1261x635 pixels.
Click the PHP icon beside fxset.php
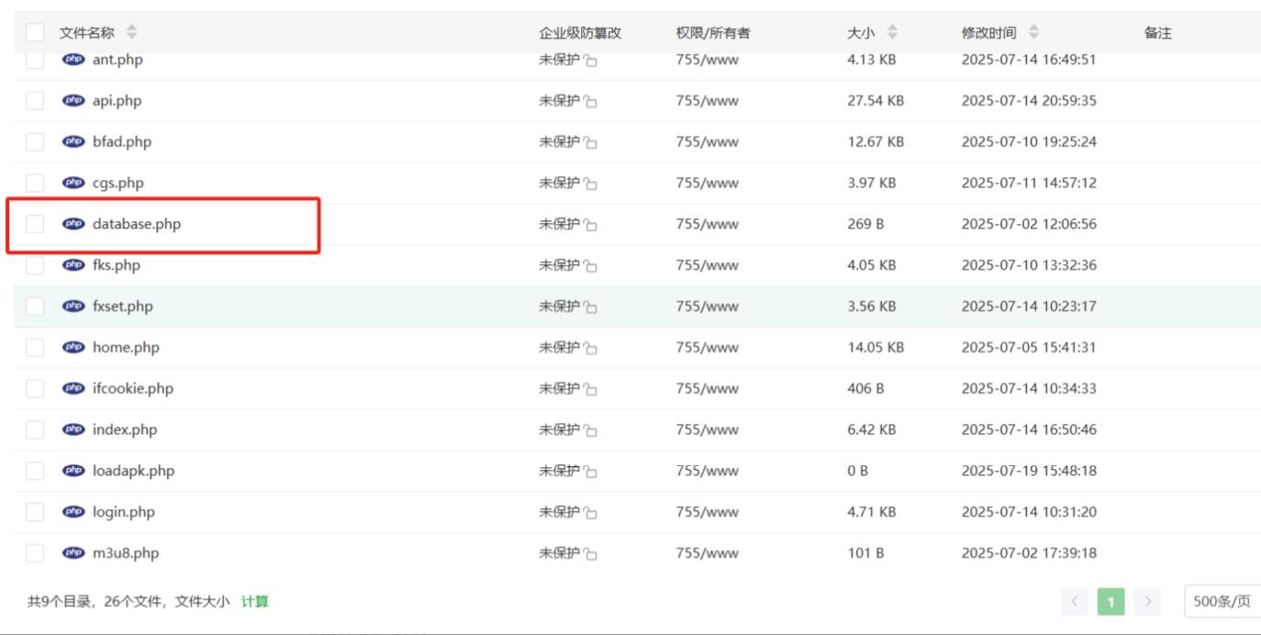73,306
